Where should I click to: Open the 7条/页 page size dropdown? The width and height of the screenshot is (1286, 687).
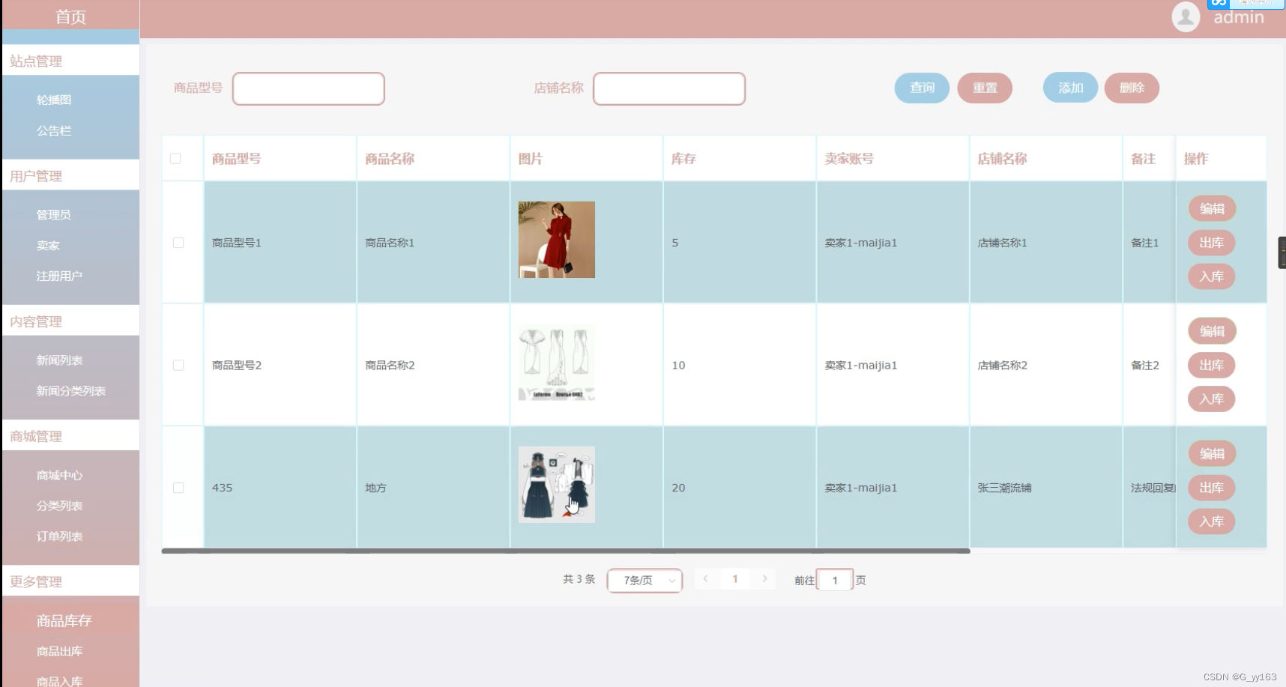644,580
